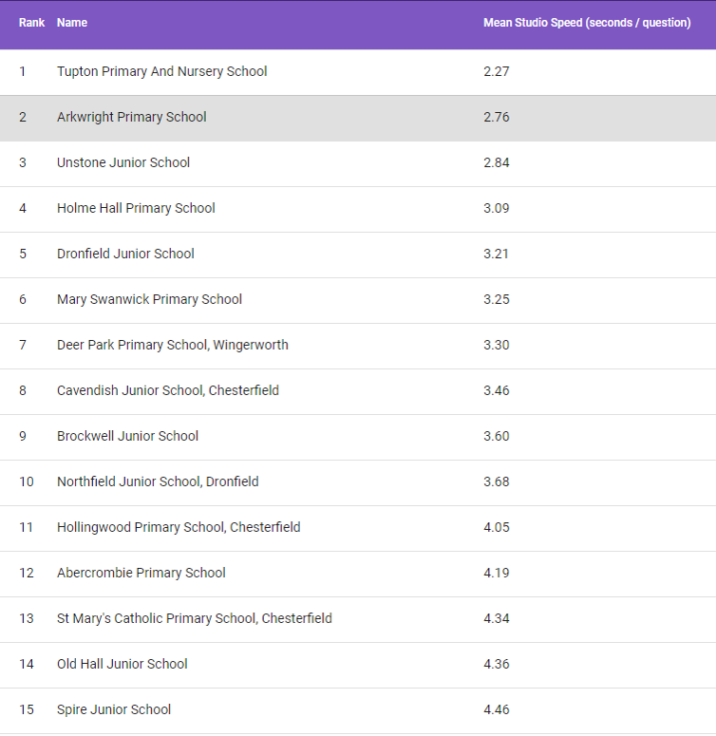Click the speed value 4.46
Screen dimensions: 716x736
pyautogui.click(x=497, y=709)
